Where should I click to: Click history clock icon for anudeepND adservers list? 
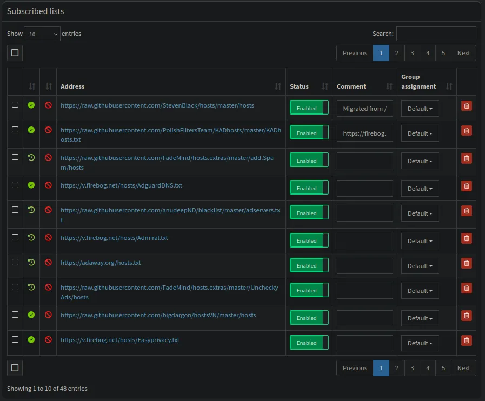(31, 210)
